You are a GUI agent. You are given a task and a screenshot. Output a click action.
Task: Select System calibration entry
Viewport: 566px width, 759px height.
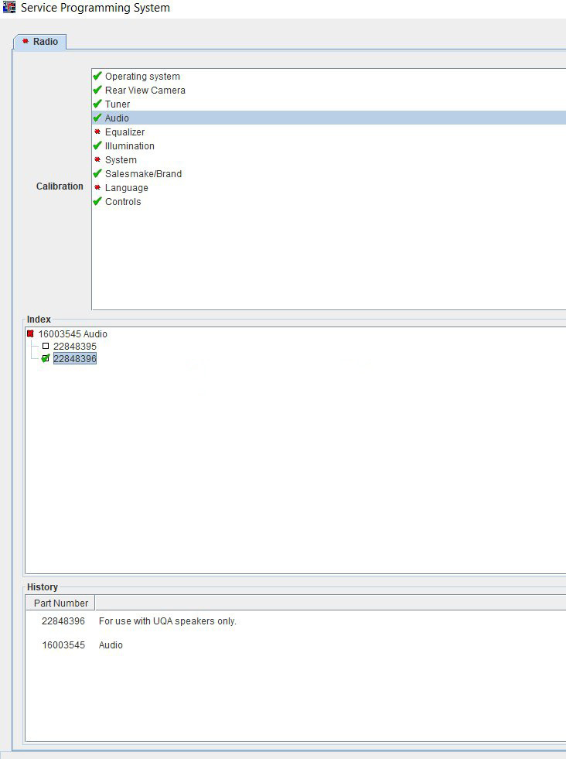click(x=329, y=159)
